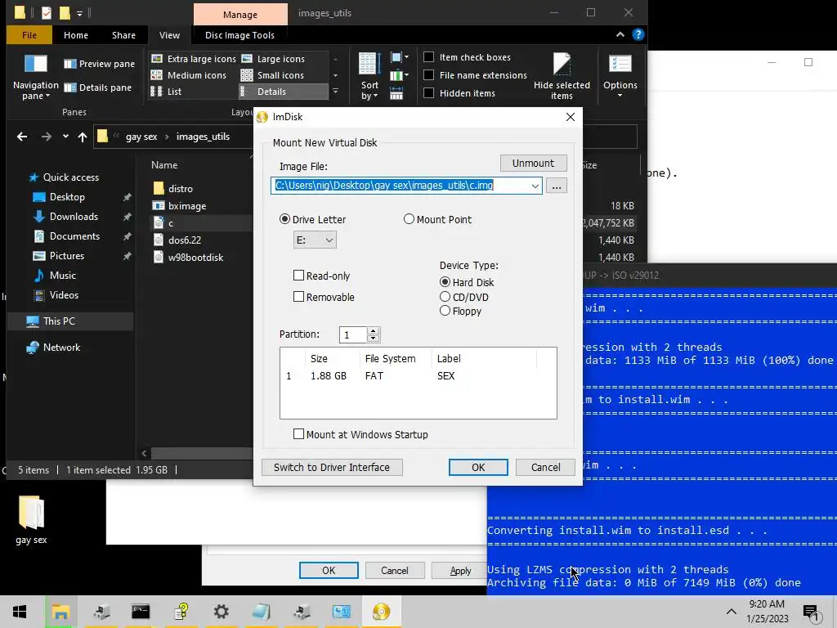
Task: Click ImDisk disc icon in taskbar
Action: coord(381,612)
